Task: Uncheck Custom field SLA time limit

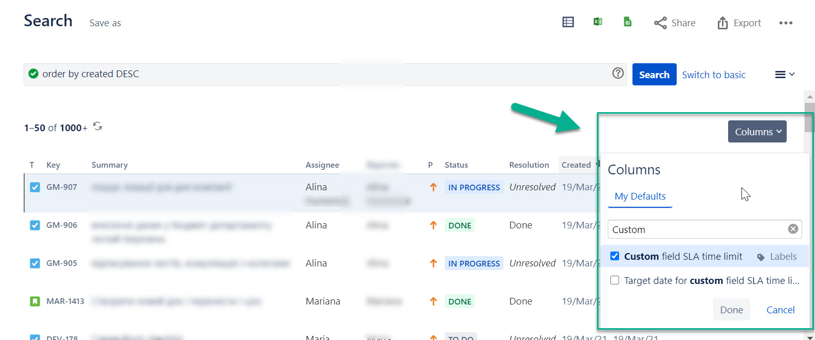Action: point(614,256)
